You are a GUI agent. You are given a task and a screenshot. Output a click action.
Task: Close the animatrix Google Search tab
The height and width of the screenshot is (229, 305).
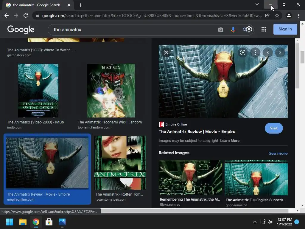coord(69,5)
